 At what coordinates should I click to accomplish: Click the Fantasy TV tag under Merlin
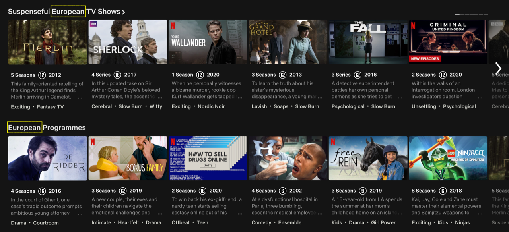50,107
